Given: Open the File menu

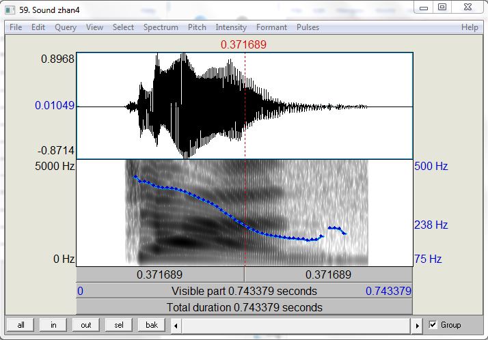Looking at the screenshot, I should pyautogui.click(x=16, y=27).
